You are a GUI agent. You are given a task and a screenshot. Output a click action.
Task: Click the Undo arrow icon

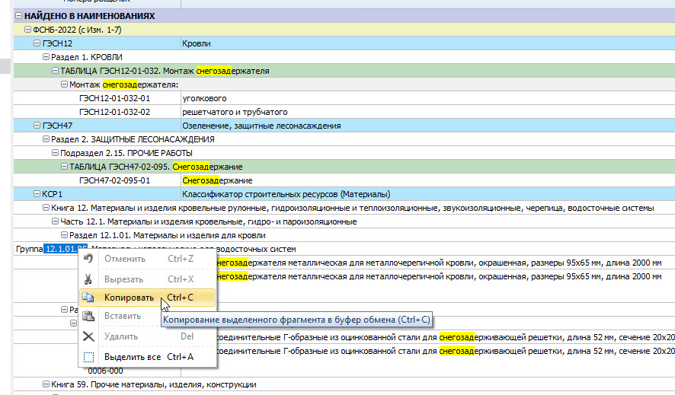click(x=88, y=259)
